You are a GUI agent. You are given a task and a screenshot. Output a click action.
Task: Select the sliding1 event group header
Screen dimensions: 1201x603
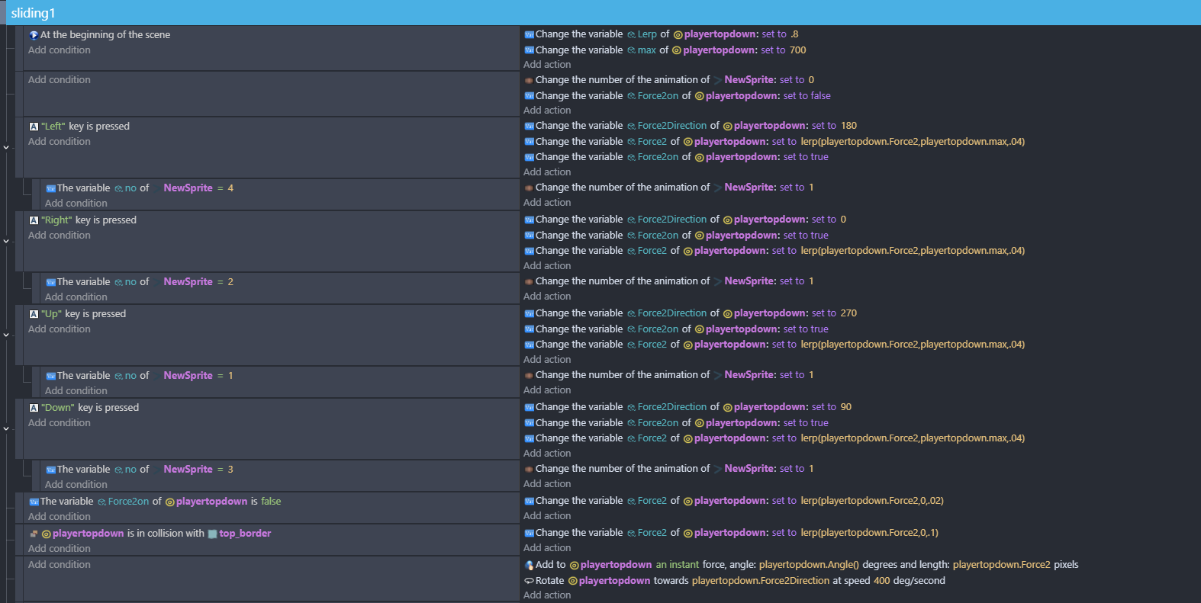(34, 13)
